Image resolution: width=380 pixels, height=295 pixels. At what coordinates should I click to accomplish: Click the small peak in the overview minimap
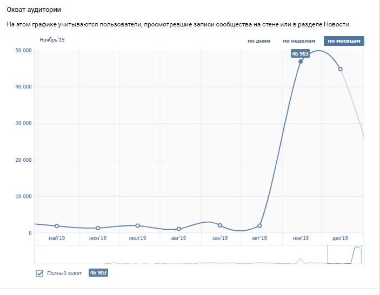pos(300,260)
